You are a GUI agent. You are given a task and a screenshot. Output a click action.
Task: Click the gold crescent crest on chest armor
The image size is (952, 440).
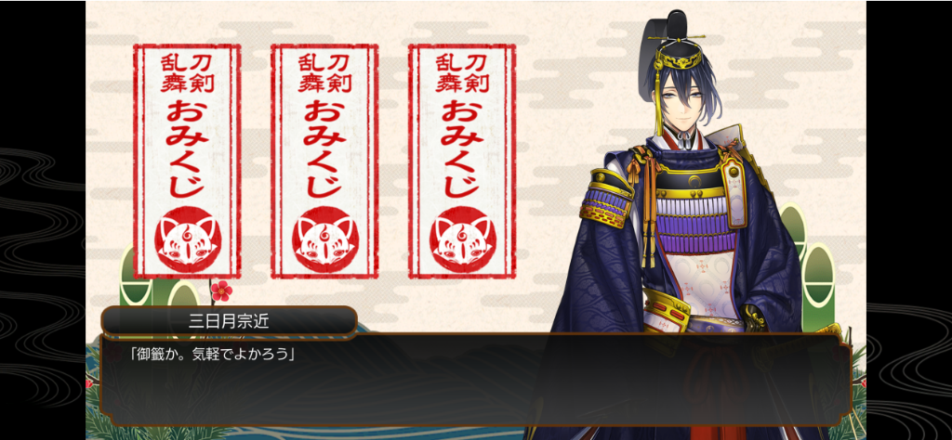(694, 180)
